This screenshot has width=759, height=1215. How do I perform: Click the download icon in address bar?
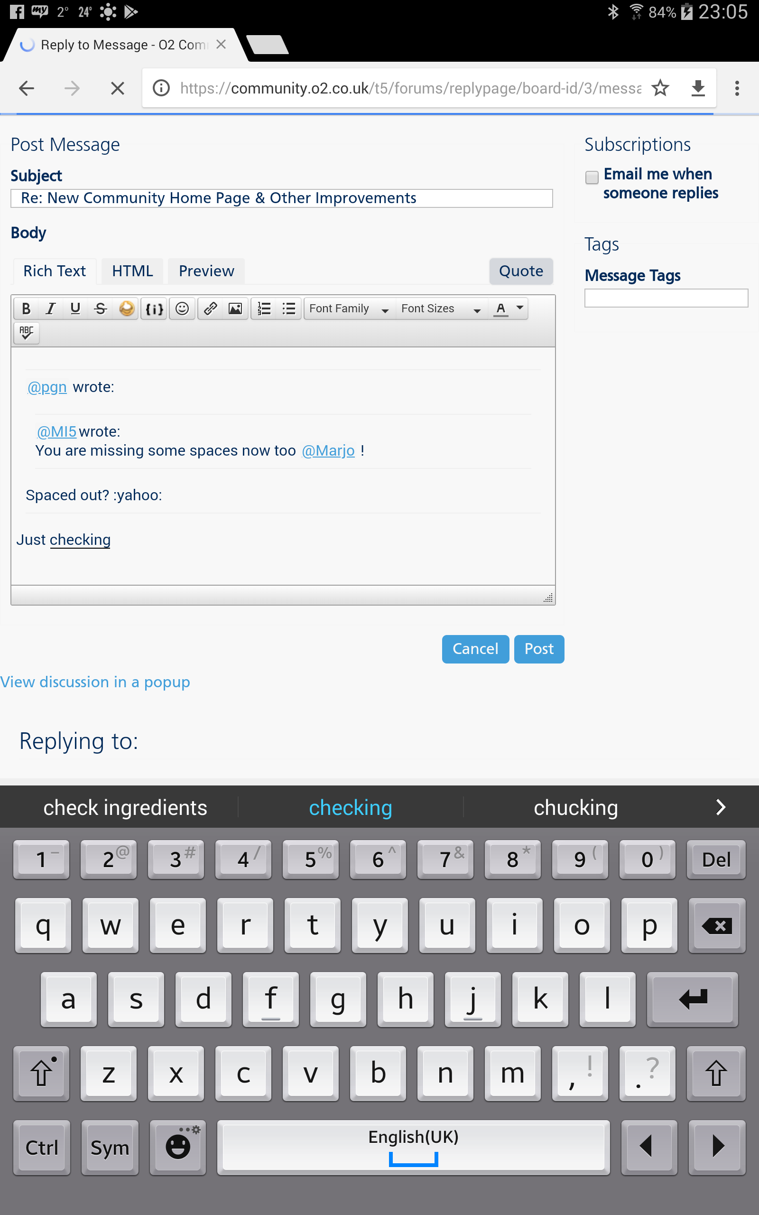[x=698, y=88]
